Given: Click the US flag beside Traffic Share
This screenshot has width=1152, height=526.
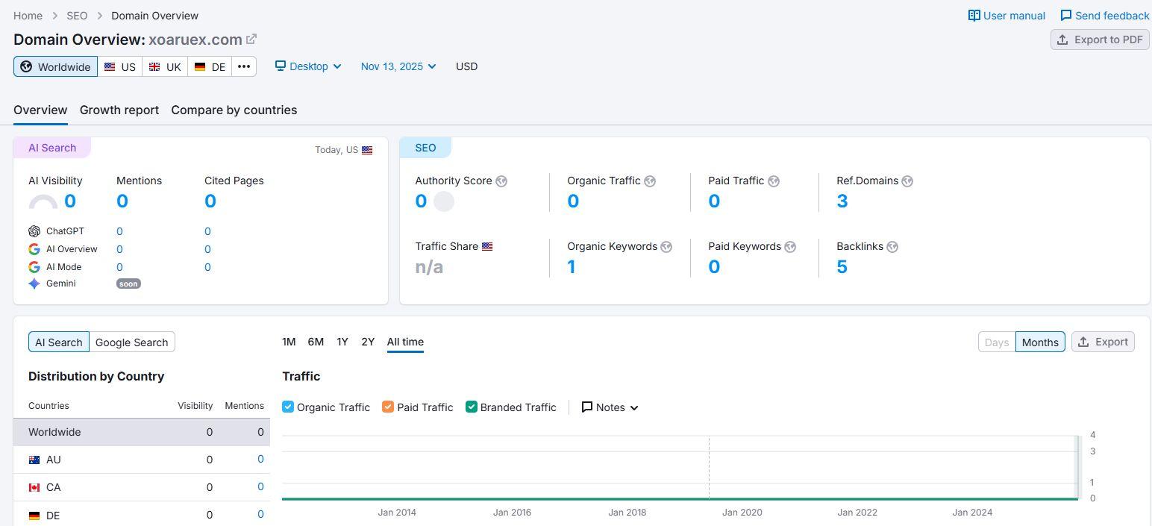Looking at the screenshot, I should (x=487, y=246).
